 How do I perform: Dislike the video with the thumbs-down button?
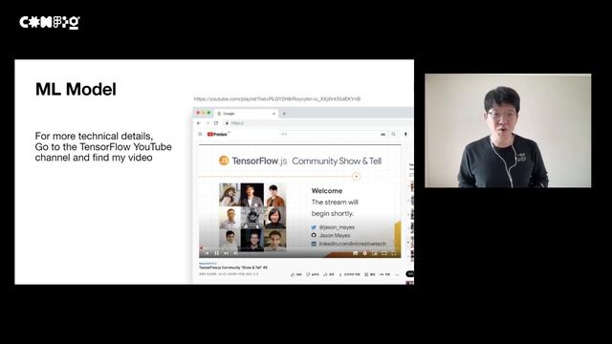(313, 274)
